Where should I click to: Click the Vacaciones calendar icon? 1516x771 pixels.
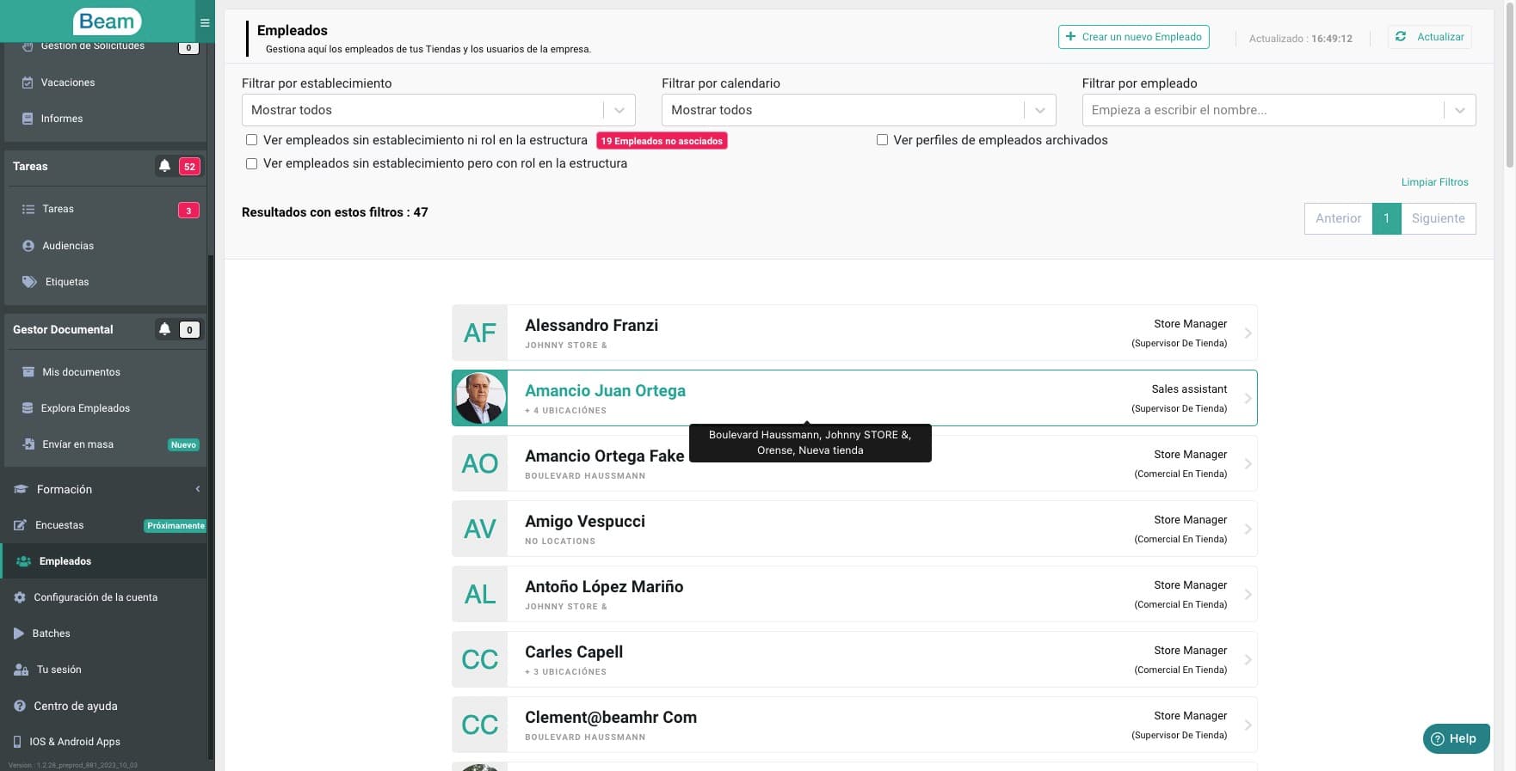(28, 83)
